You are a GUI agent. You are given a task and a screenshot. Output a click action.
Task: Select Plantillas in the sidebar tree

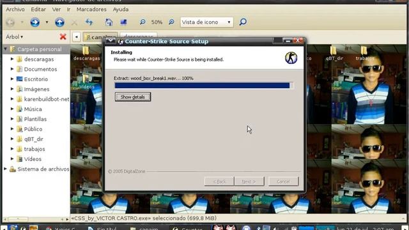(35, 119)
